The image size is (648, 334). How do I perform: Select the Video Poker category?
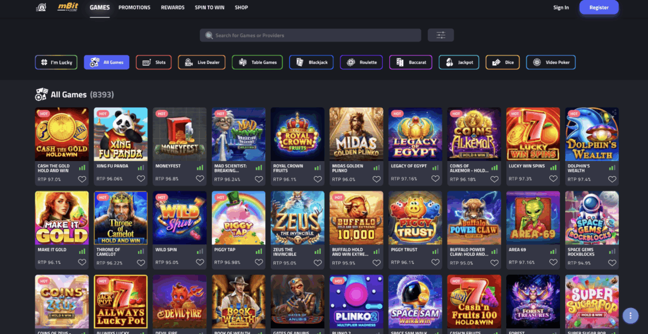coord(551,63)
